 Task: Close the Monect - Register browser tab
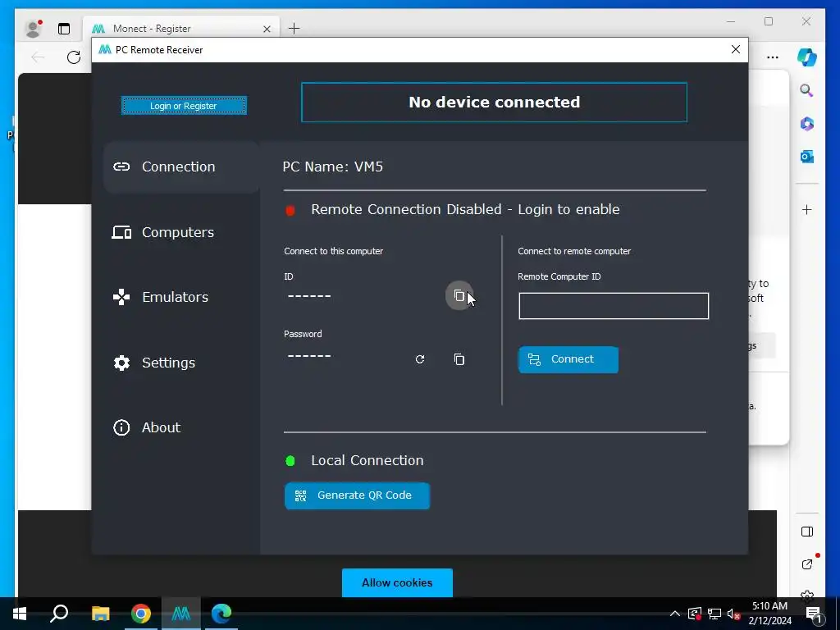[x=267, y=29]
